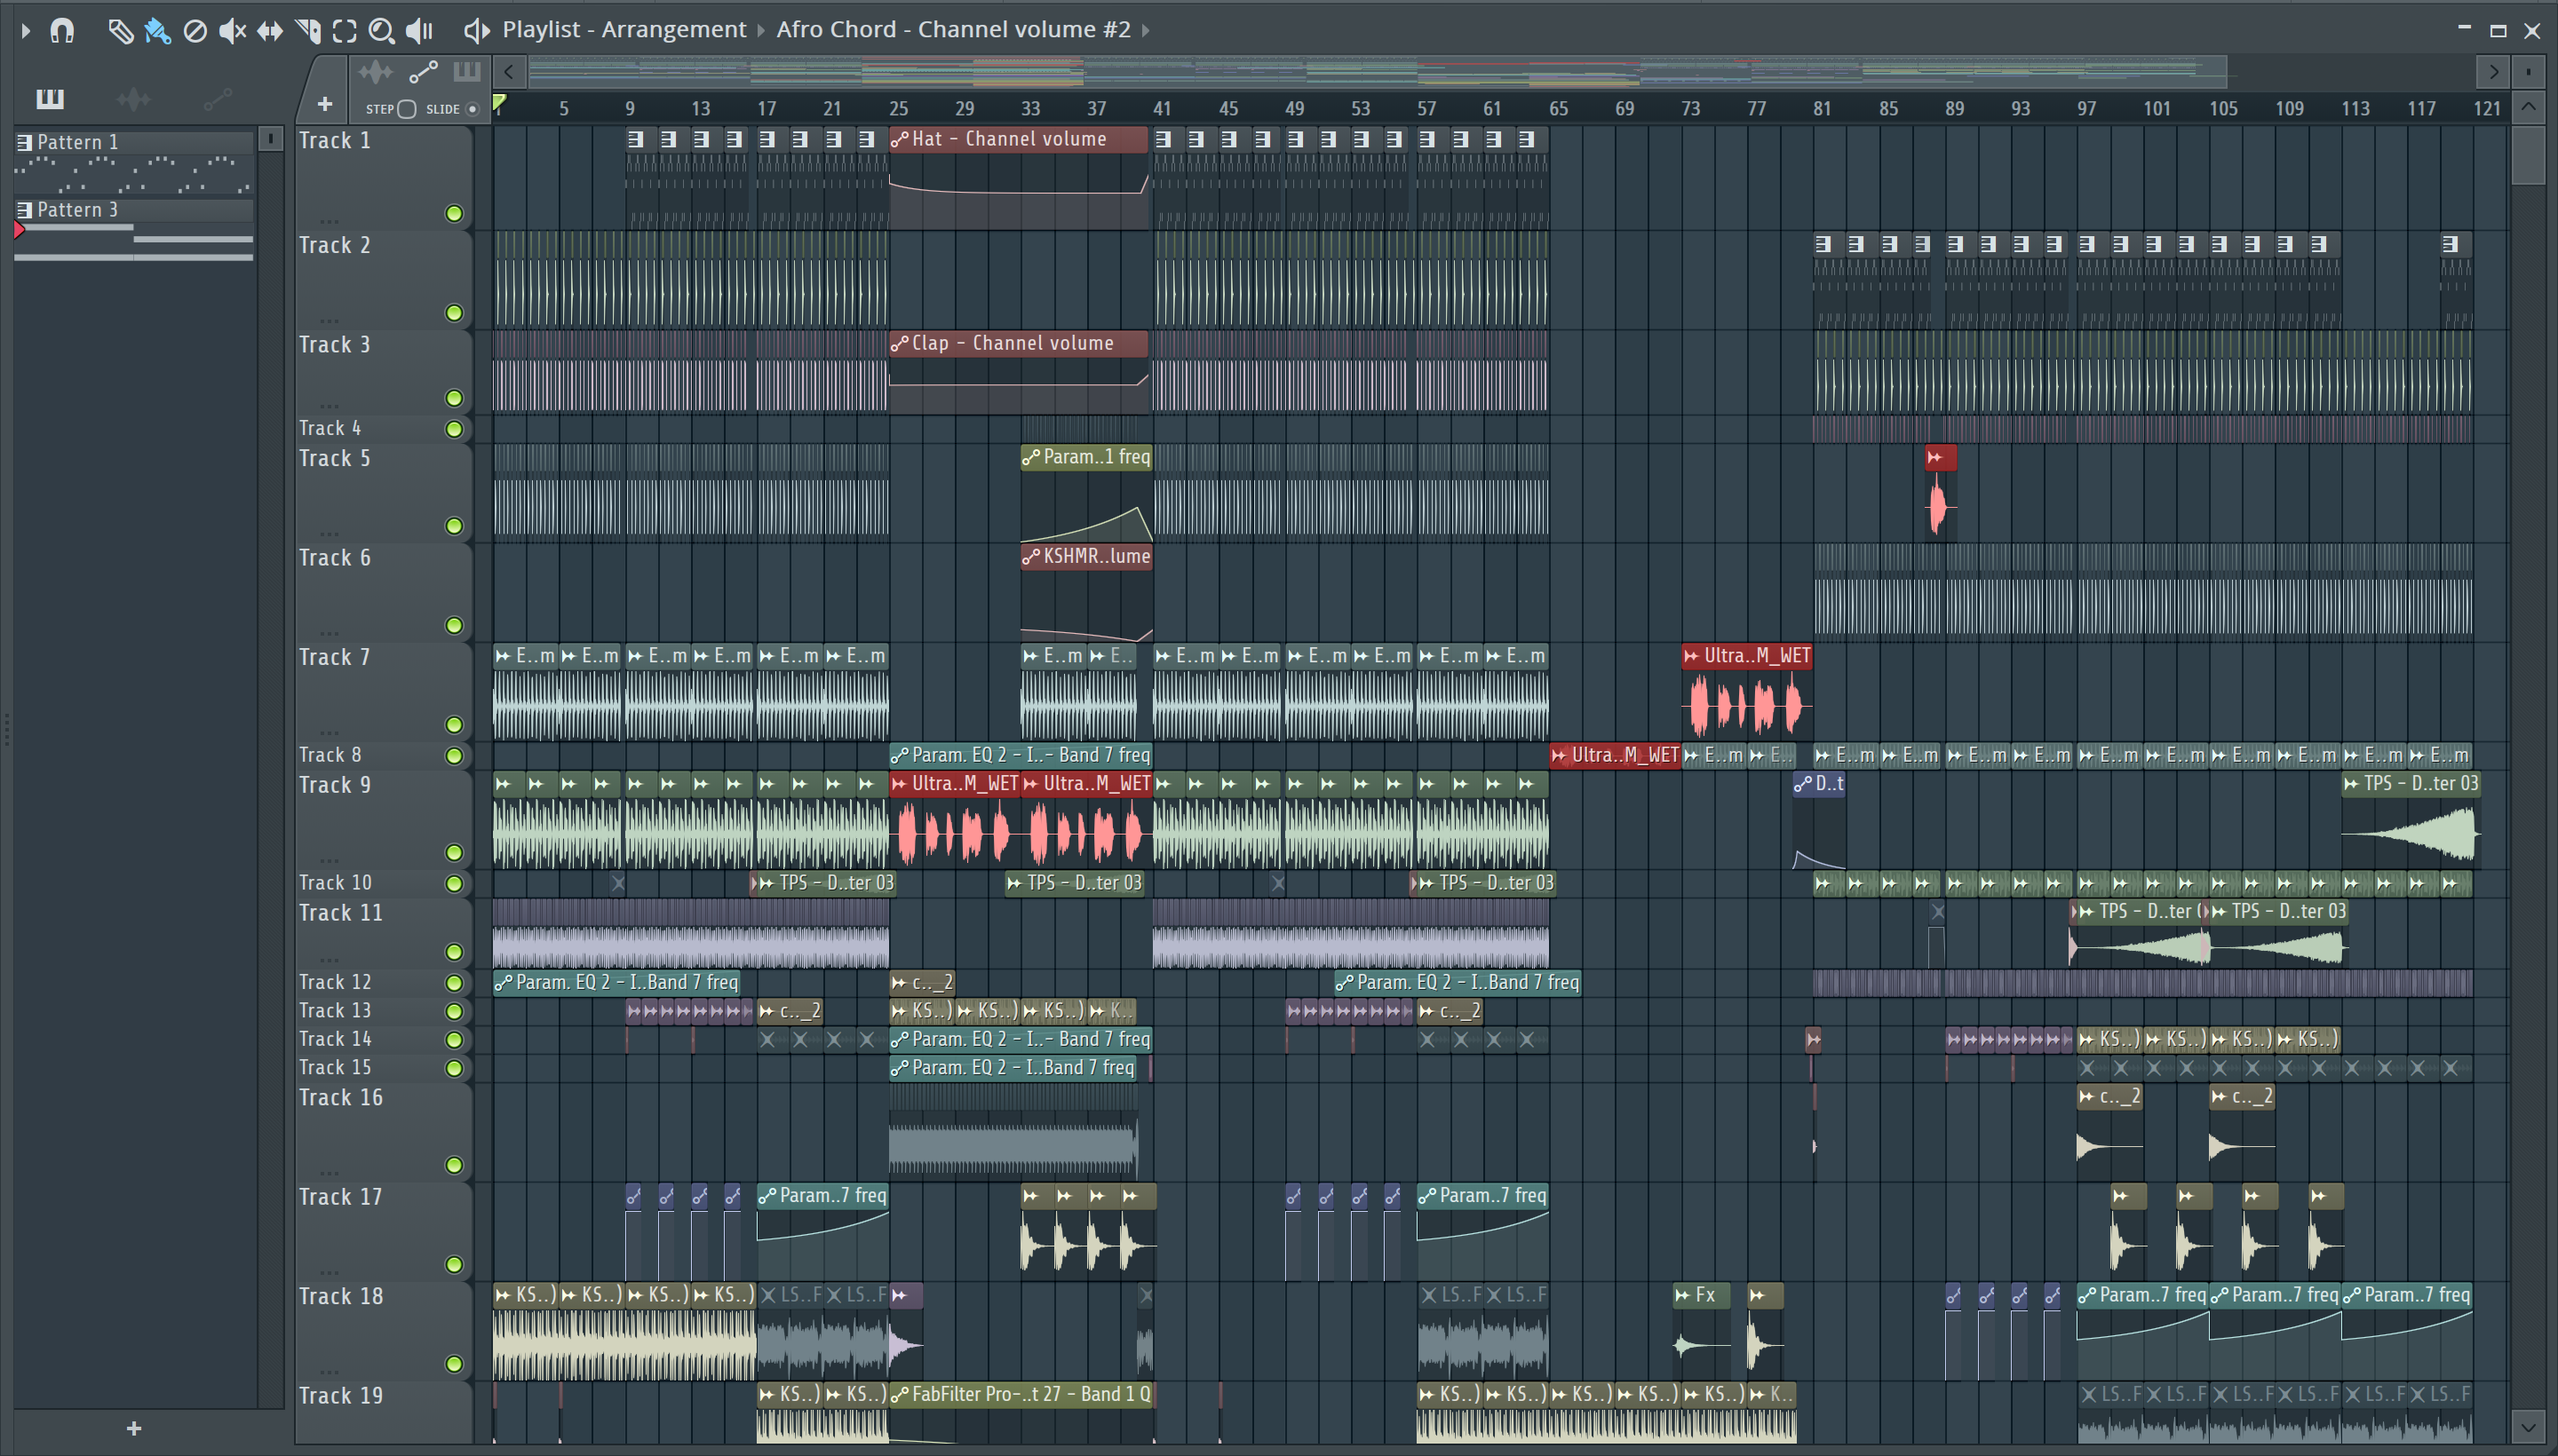Viewport: 2558px width, 1456px height.
Task: Select Param. EQ 2 clip on Track 12 start
Action: tap(617, 982)
